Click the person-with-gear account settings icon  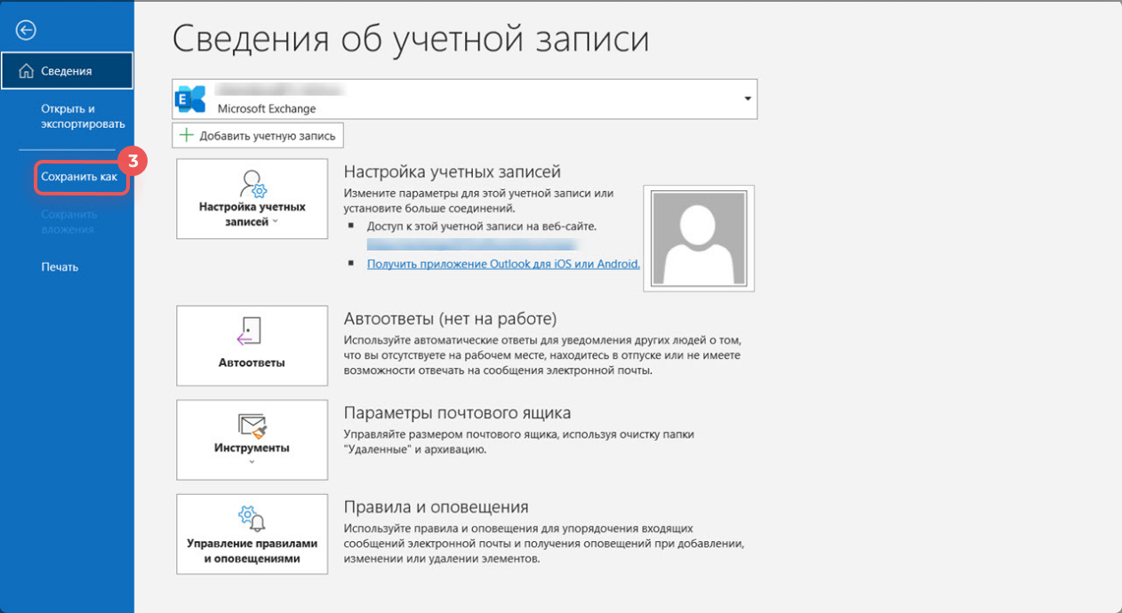[252, 184]
